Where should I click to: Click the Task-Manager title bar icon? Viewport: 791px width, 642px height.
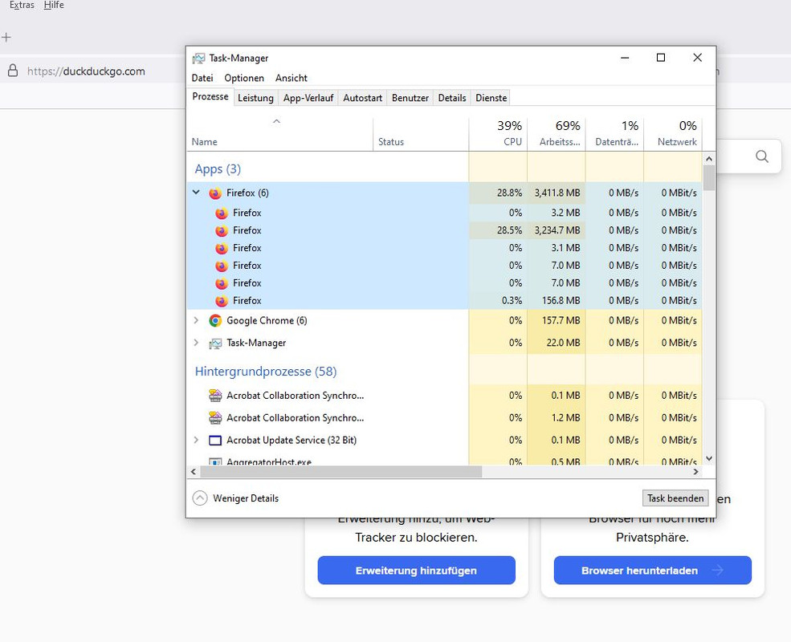click(199, 59)
